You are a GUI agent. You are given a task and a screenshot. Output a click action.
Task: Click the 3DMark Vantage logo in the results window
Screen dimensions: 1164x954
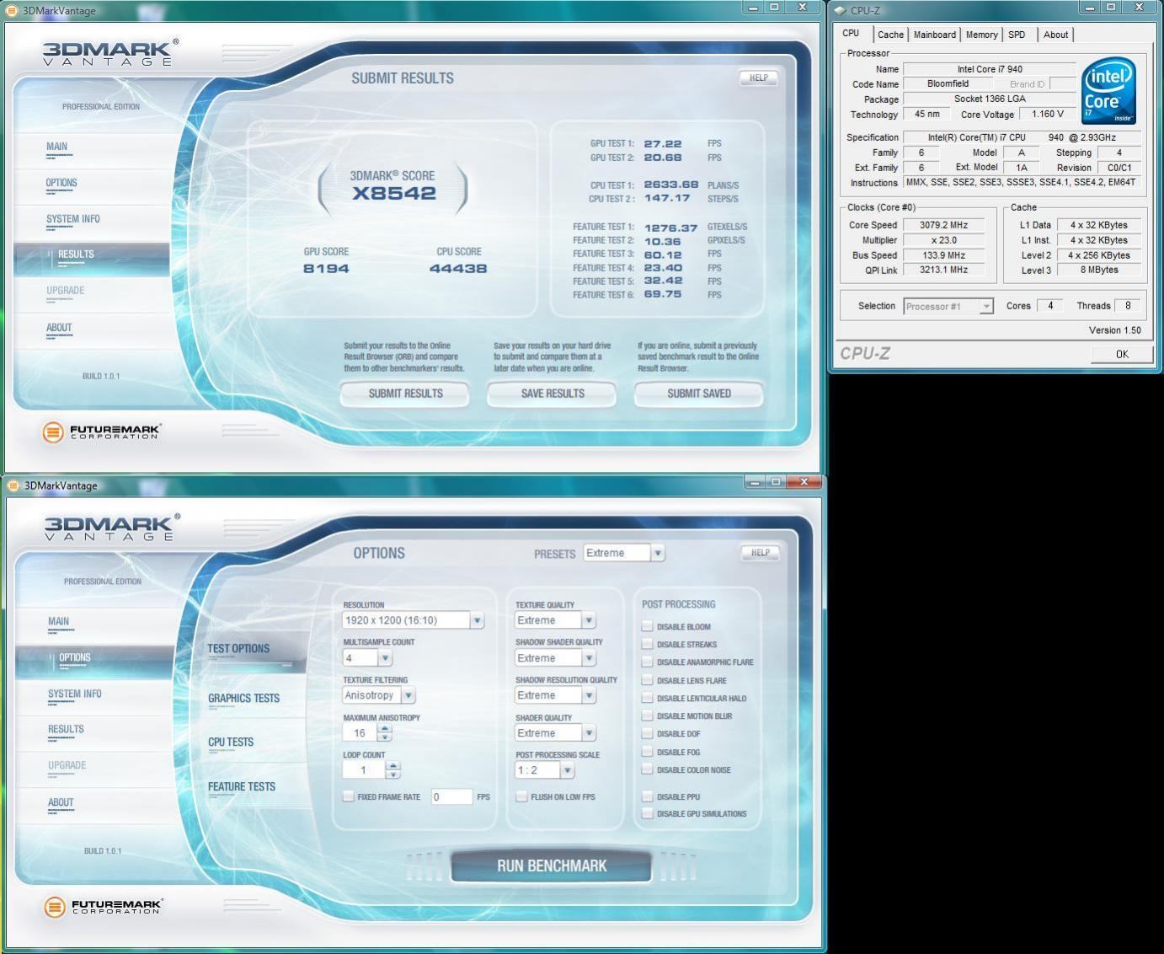click(x=110, y=52)
